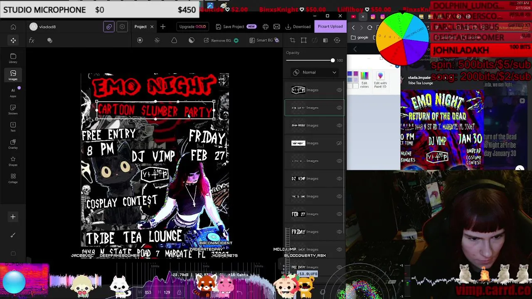This screenshot has width=532, height=299.
Task: Select EMO NIGHT title on canvas
Action: point(153,87)
